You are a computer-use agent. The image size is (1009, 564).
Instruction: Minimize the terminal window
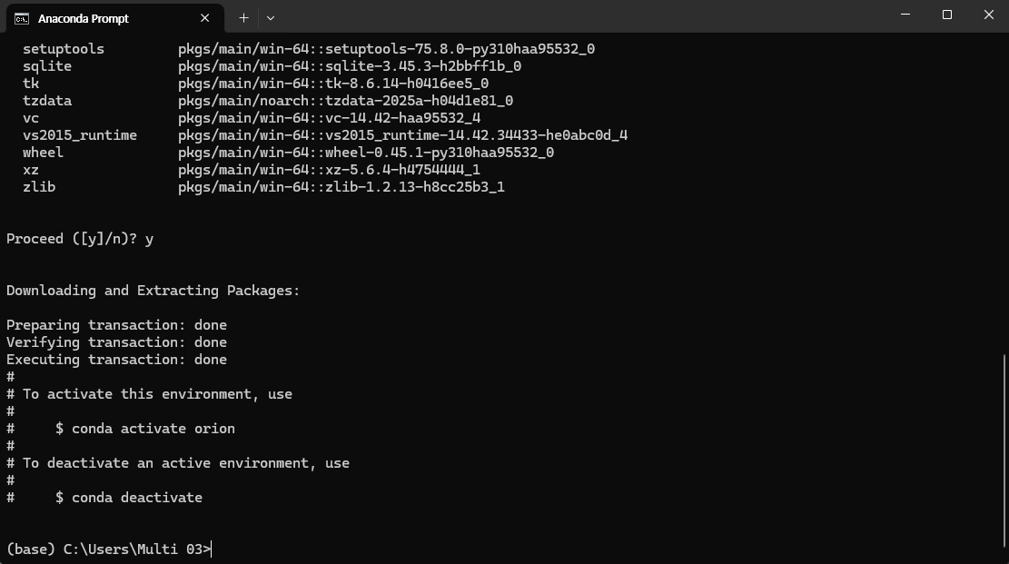(905, 15)
